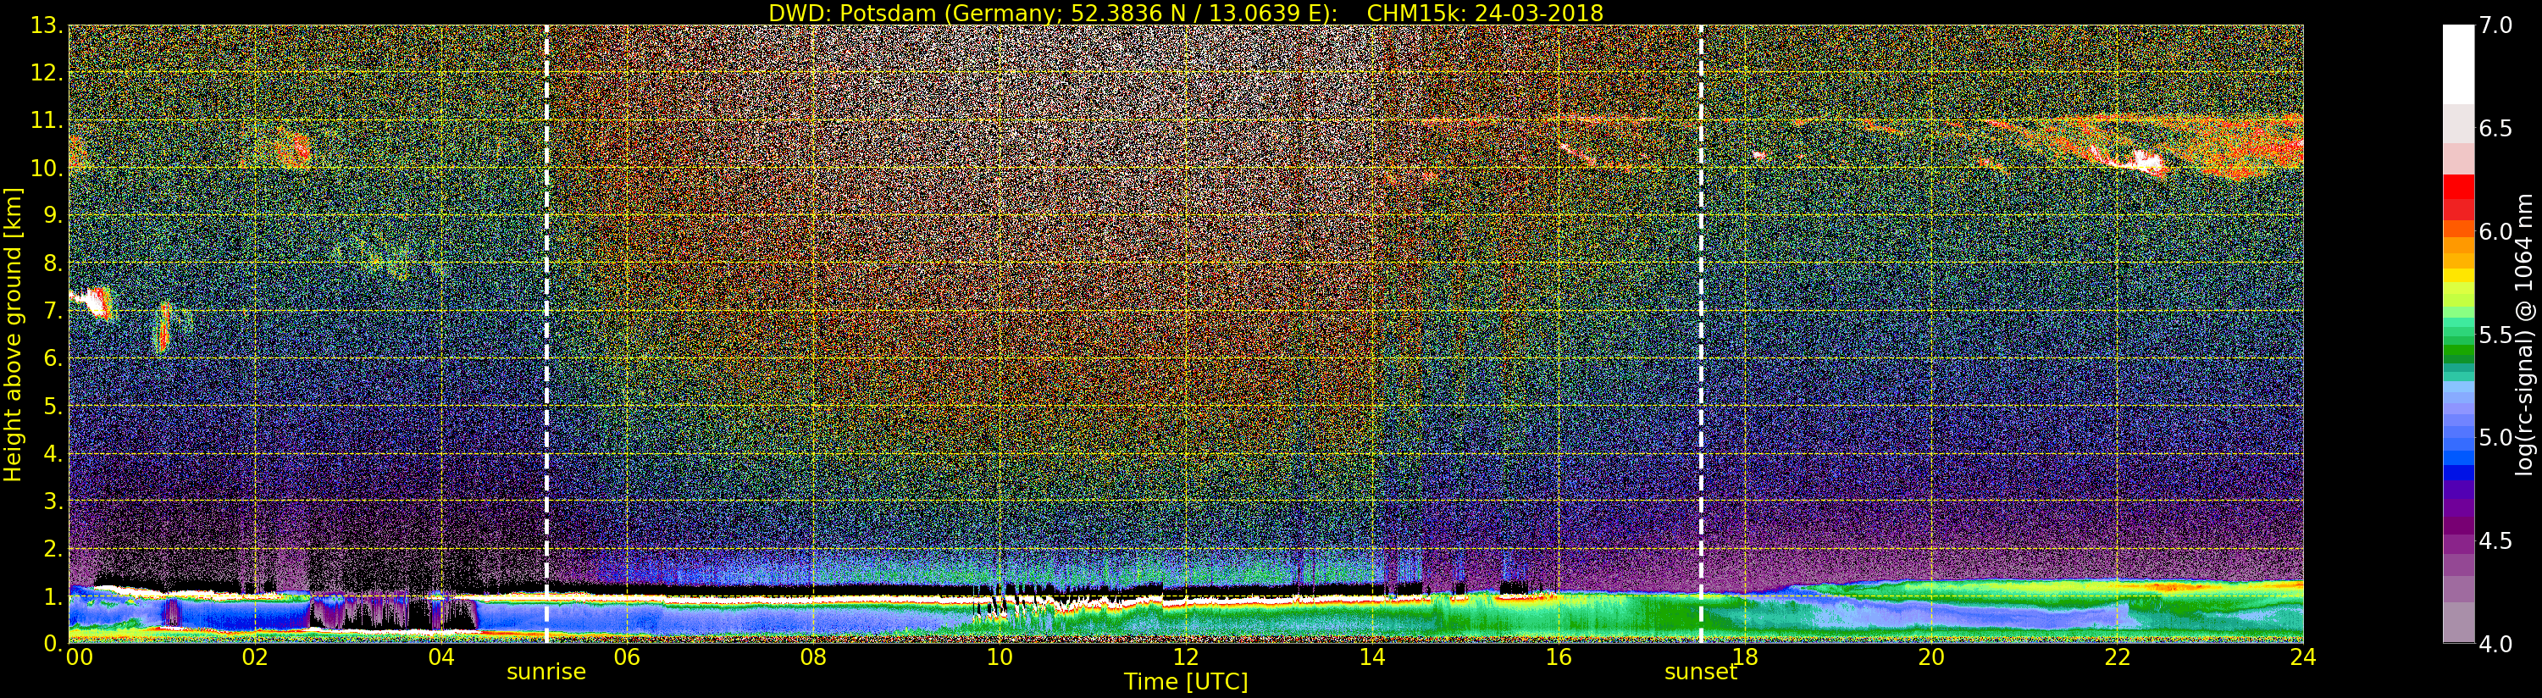
Task: Click time axis tick '16'
Action: (x=1559, y=656)
